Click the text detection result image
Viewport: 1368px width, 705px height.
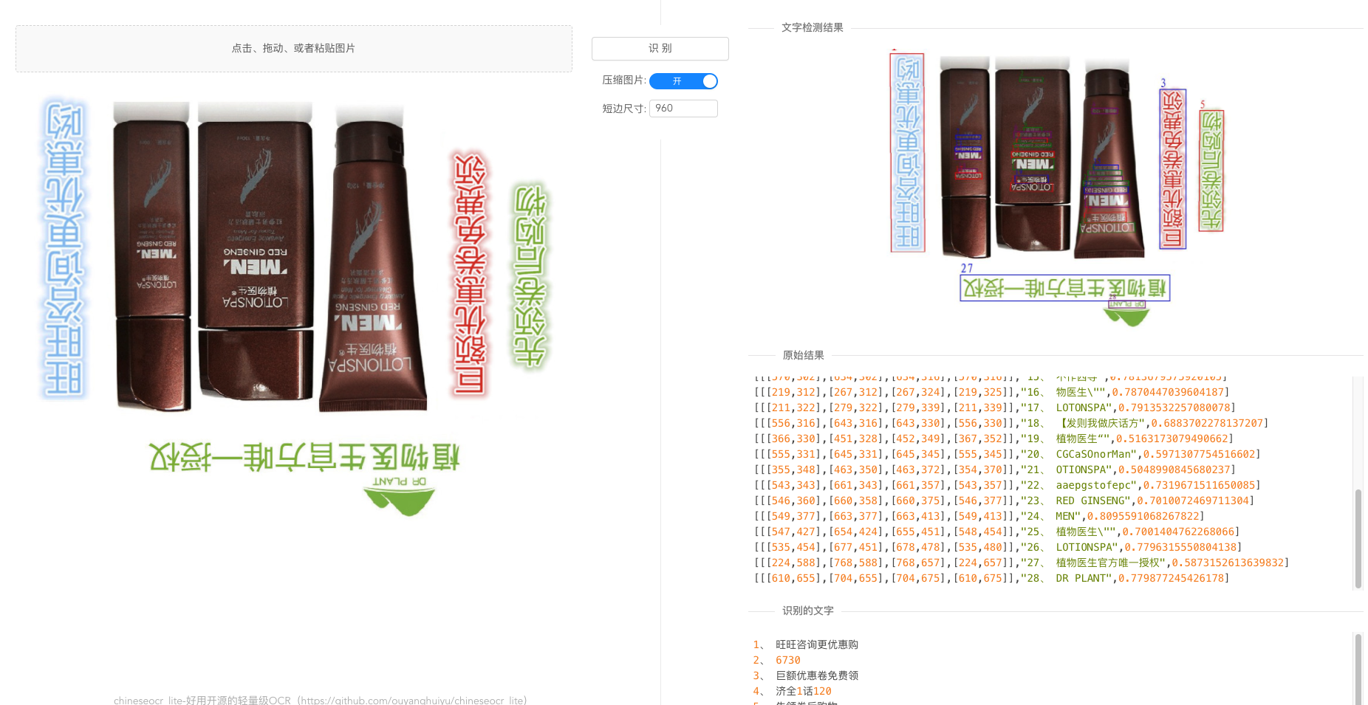coord(1056,188)
